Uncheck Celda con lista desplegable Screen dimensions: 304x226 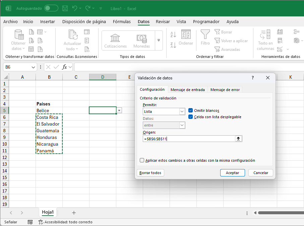pos(191,117)
